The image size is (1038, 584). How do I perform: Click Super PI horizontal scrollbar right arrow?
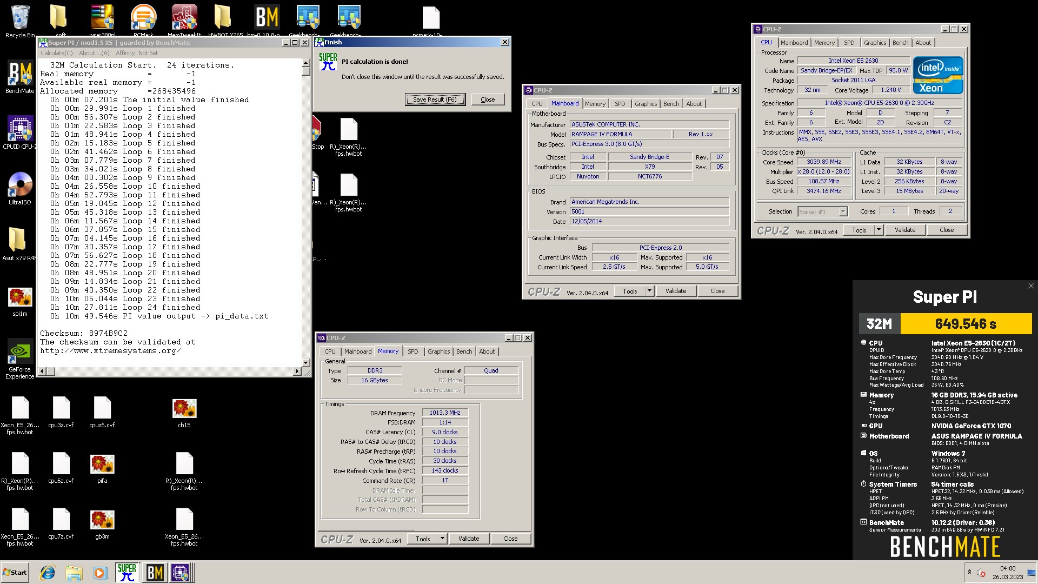click(297, 371)
